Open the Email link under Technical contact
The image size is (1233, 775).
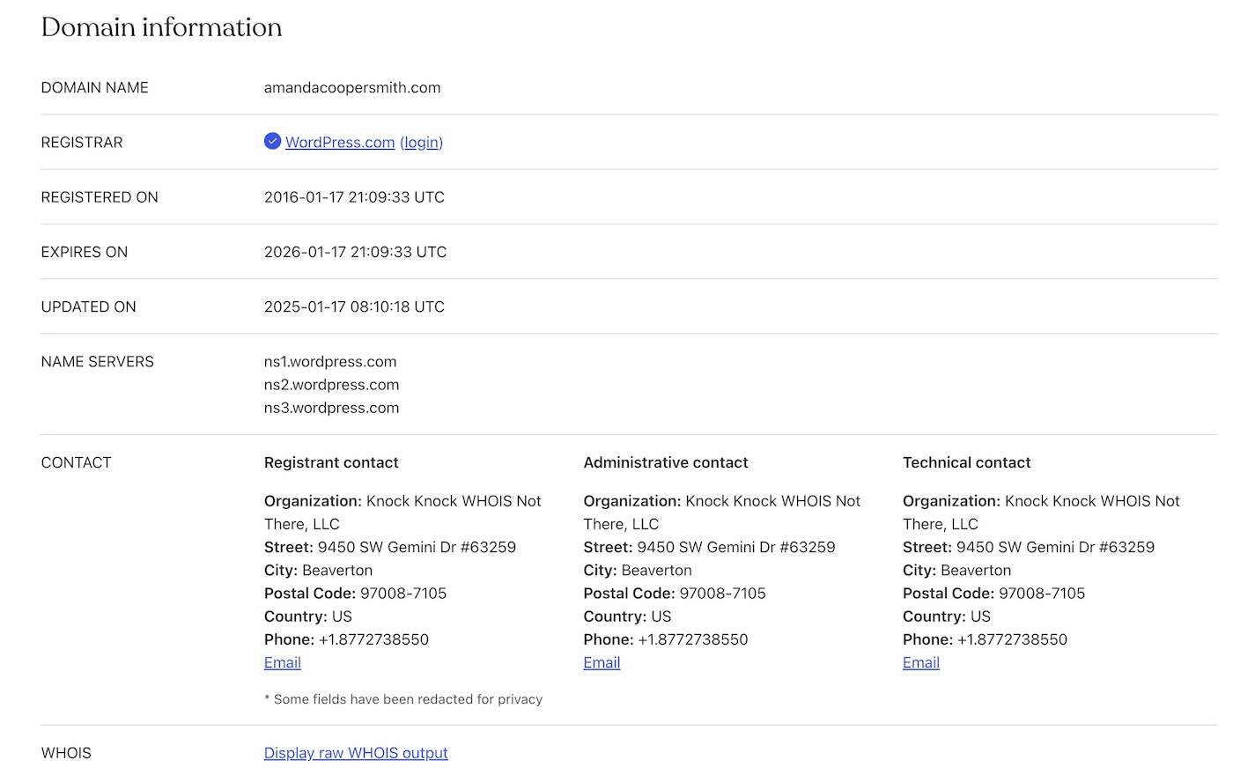[921, 662]
